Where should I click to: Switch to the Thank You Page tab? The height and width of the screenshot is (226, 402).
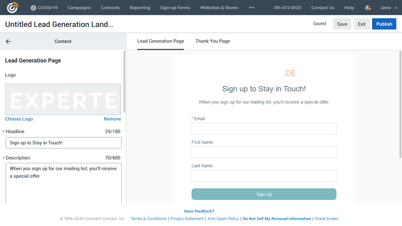coord(213,41)
